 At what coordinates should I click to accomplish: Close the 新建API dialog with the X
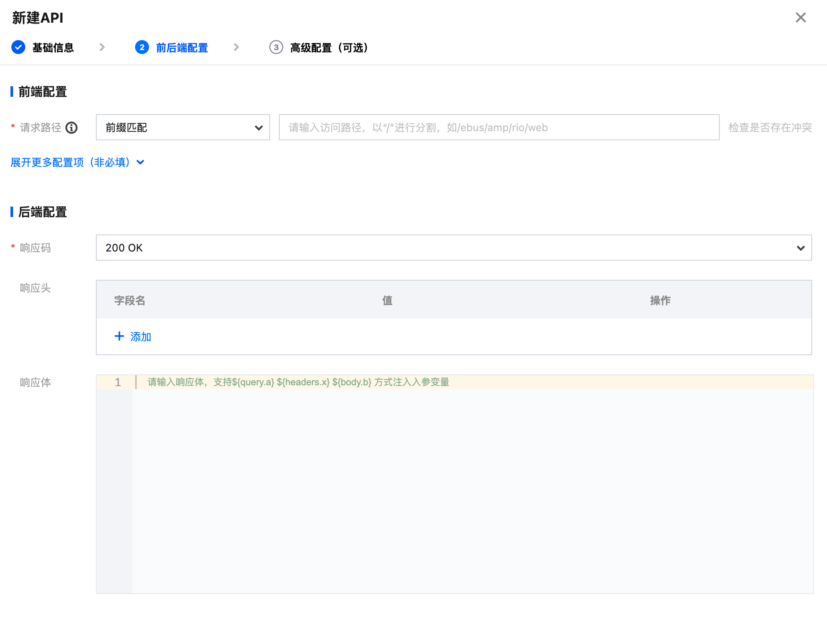[x=800, y=17]
